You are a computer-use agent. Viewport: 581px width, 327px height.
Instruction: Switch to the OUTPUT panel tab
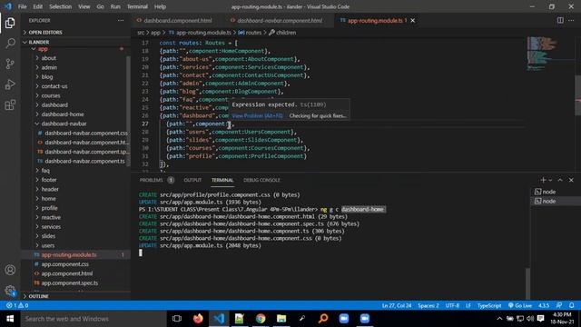click(x=192, y=180)
